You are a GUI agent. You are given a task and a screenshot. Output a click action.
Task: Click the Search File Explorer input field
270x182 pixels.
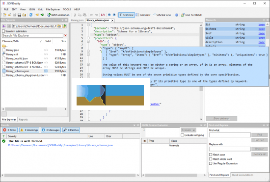click(32, 35)
